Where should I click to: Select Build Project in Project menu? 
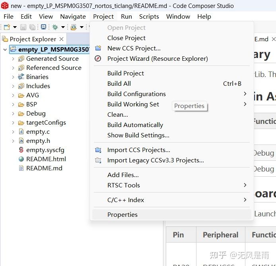[x=172, y=73]
